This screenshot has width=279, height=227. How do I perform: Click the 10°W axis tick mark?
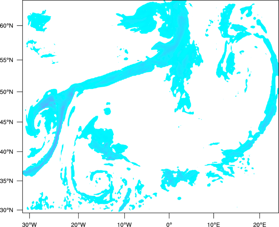pos(125,215)
